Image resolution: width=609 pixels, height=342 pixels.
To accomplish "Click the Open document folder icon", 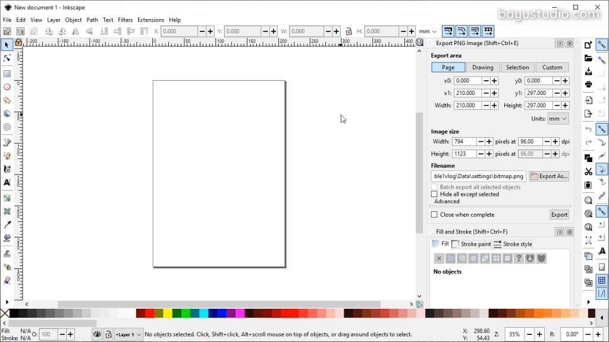I will (588, 58).
